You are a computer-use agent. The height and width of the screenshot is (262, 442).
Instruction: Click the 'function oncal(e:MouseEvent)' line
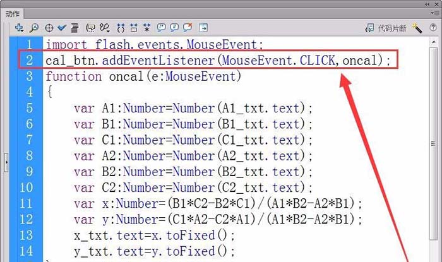pos(143,76)
